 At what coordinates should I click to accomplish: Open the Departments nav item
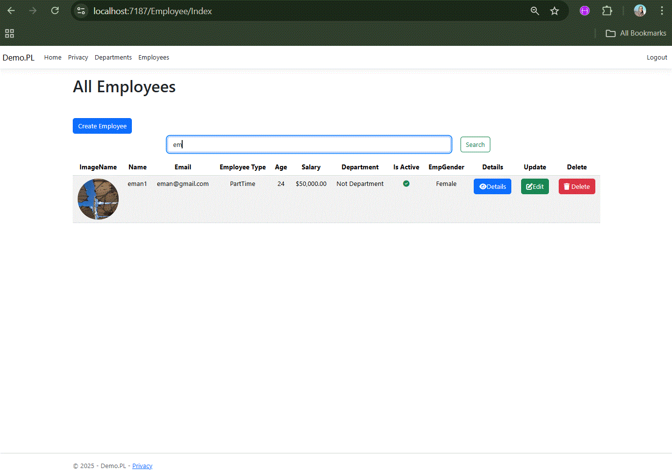pos(113,58)
